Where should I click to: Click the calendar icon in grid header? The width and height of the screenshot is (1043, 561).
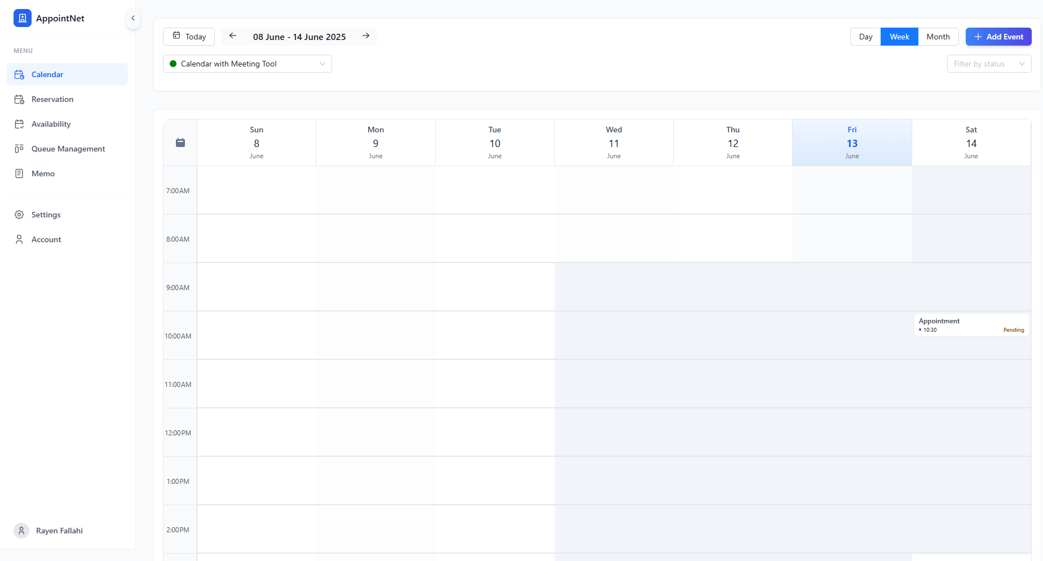click(x=180, y=143)
